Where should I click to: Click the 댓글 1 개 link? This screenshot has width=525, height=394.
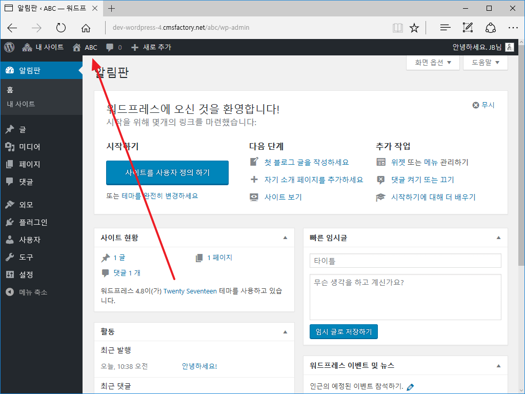[127, 273]
